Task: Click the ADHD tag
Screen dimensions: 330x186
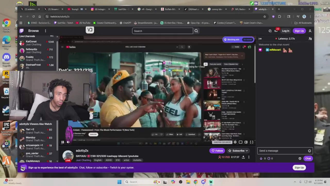Action: click(109, 160)
